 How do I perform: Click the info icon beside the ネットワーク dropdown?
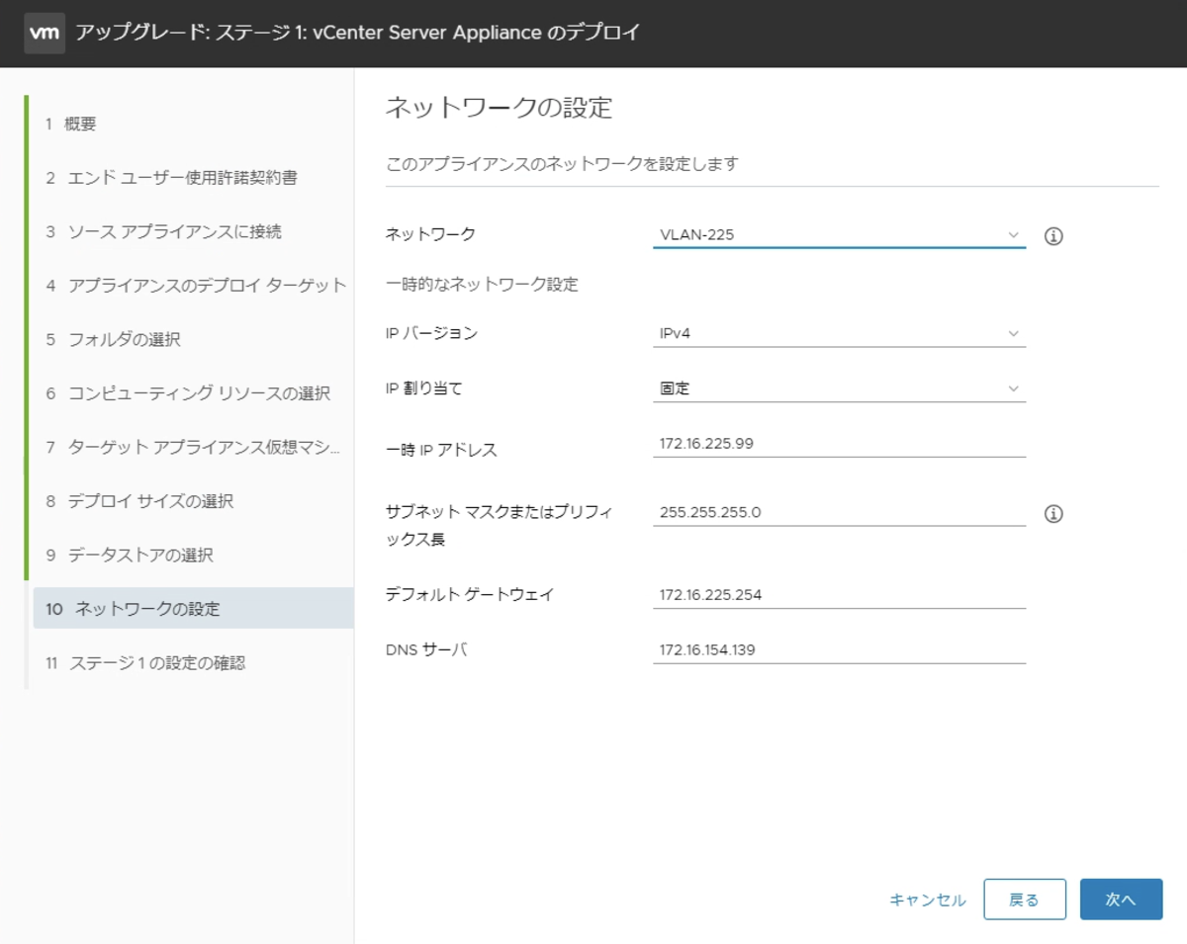[x=1053, y=235]
